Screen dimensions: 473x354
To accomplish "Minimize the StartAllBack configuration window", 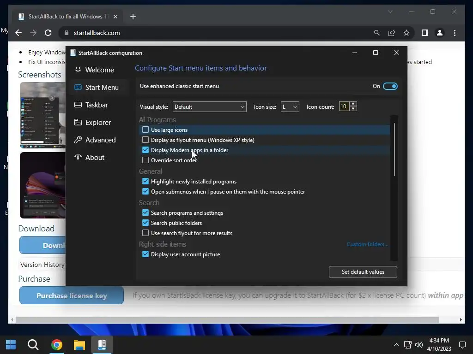I will [x=355, y=53].
